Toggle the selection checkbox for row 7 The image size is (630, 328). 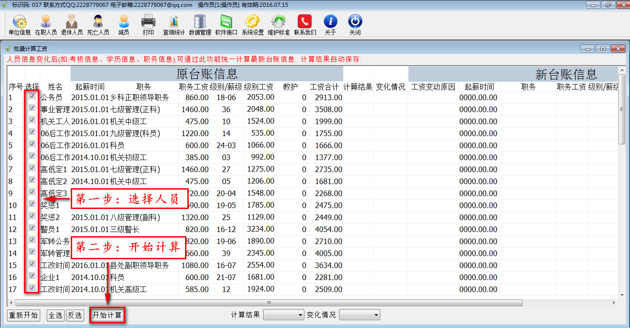pos(32,168)
